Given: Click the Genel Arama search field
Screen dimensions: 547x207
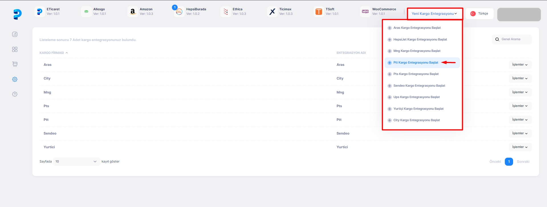Looking at the screenshot, I should click(x=514, y=39).
